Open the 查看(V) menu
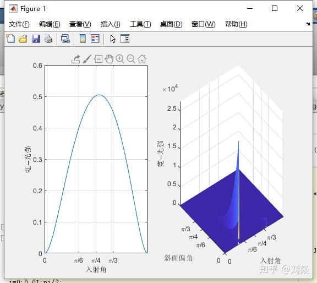This screenshot has height=283, width=317. (80, 24)
